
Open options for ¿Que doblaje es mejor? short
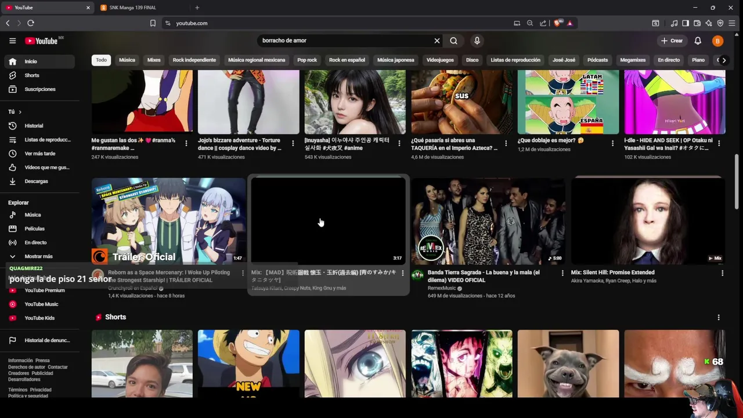click(612, 143)
